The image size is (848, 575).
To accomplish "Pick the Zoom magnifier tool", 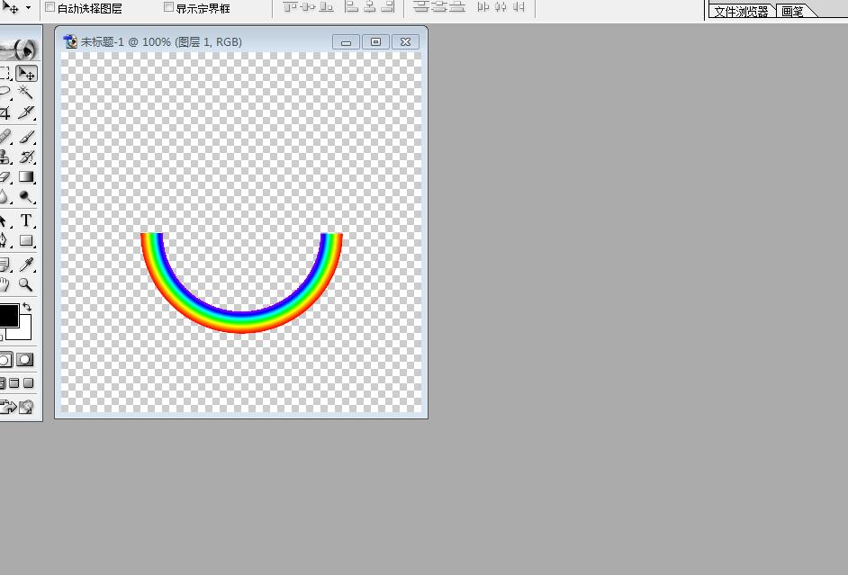I will [x=26, y=284].
